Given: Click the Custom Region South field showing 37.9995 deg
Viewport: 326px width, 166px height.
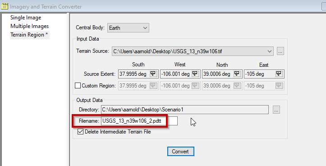Looking at the screenshot, I should click(x=138, y=86).
